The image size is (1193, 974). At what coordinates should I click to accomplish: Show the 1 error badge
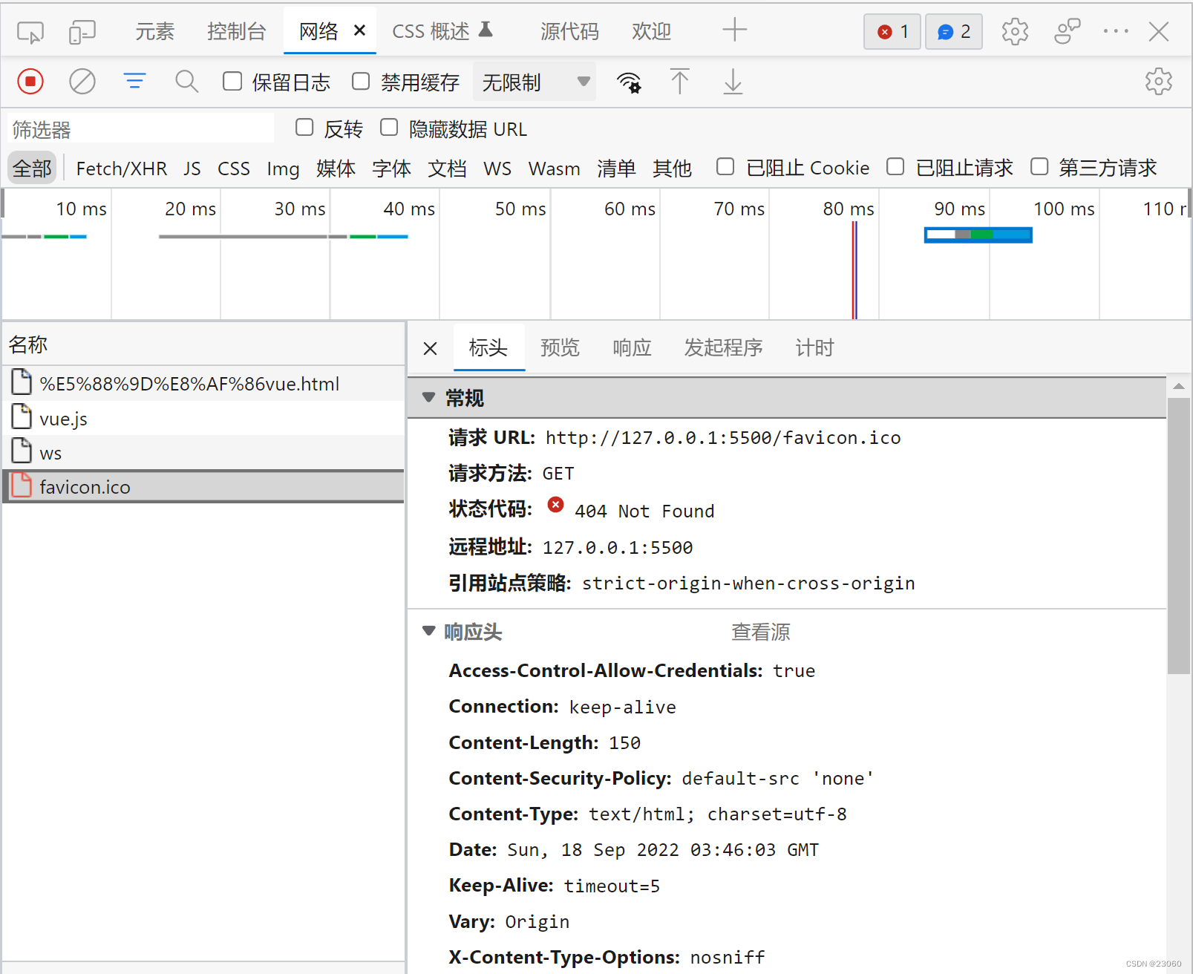pyautogui.click(x=892, y=32)
